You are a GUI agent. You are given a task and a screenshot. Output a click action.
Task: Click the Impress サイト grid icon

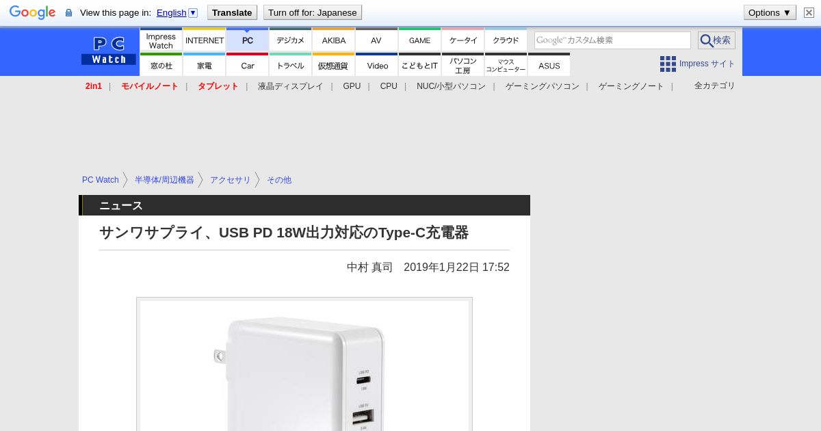point(668,64)
